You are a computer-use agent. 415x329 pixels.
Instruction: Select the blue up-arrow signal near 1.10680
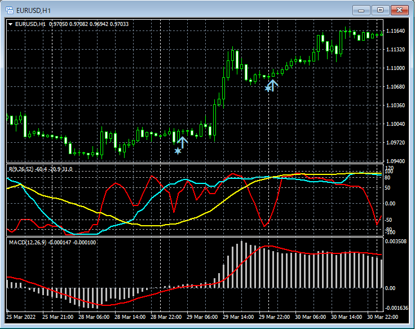[x=272, y=85]
